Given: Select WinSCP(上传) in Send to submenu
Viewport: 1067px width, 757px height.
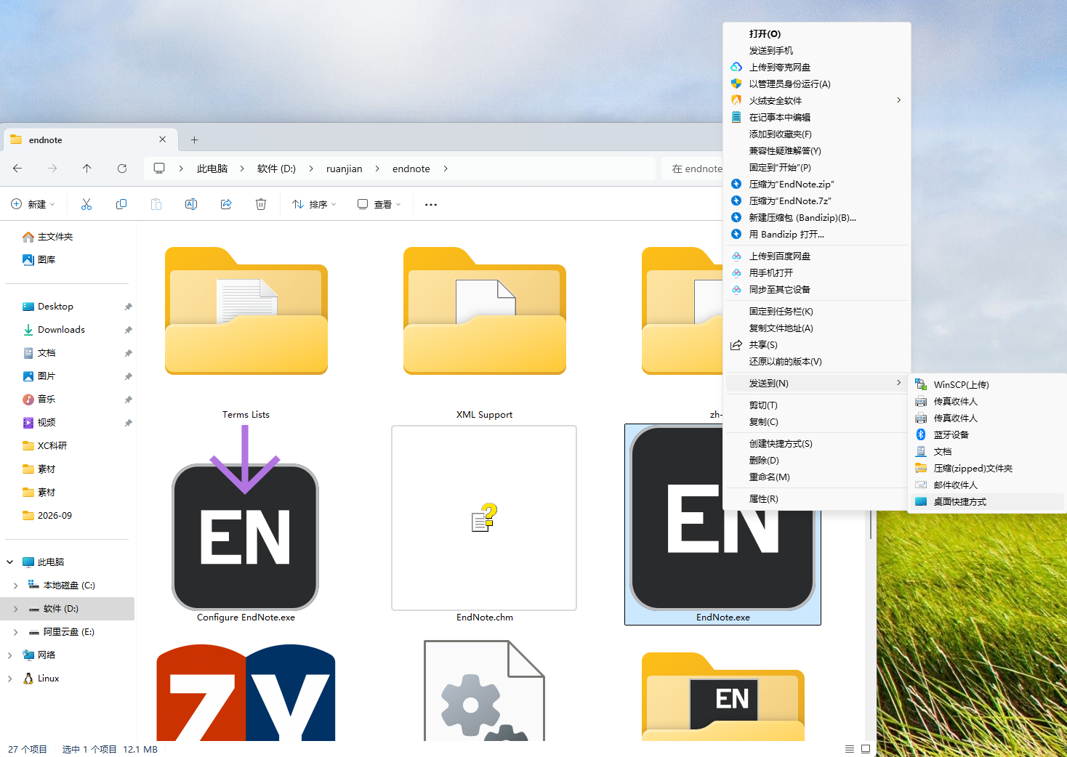Looking at the screenshot, I should coord(987,384).
